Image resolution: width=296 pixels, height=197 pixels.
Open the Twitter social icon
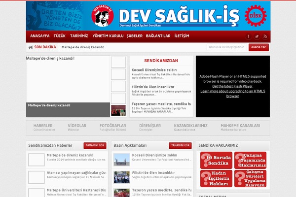pyautogui.click(x=257, y=36)
